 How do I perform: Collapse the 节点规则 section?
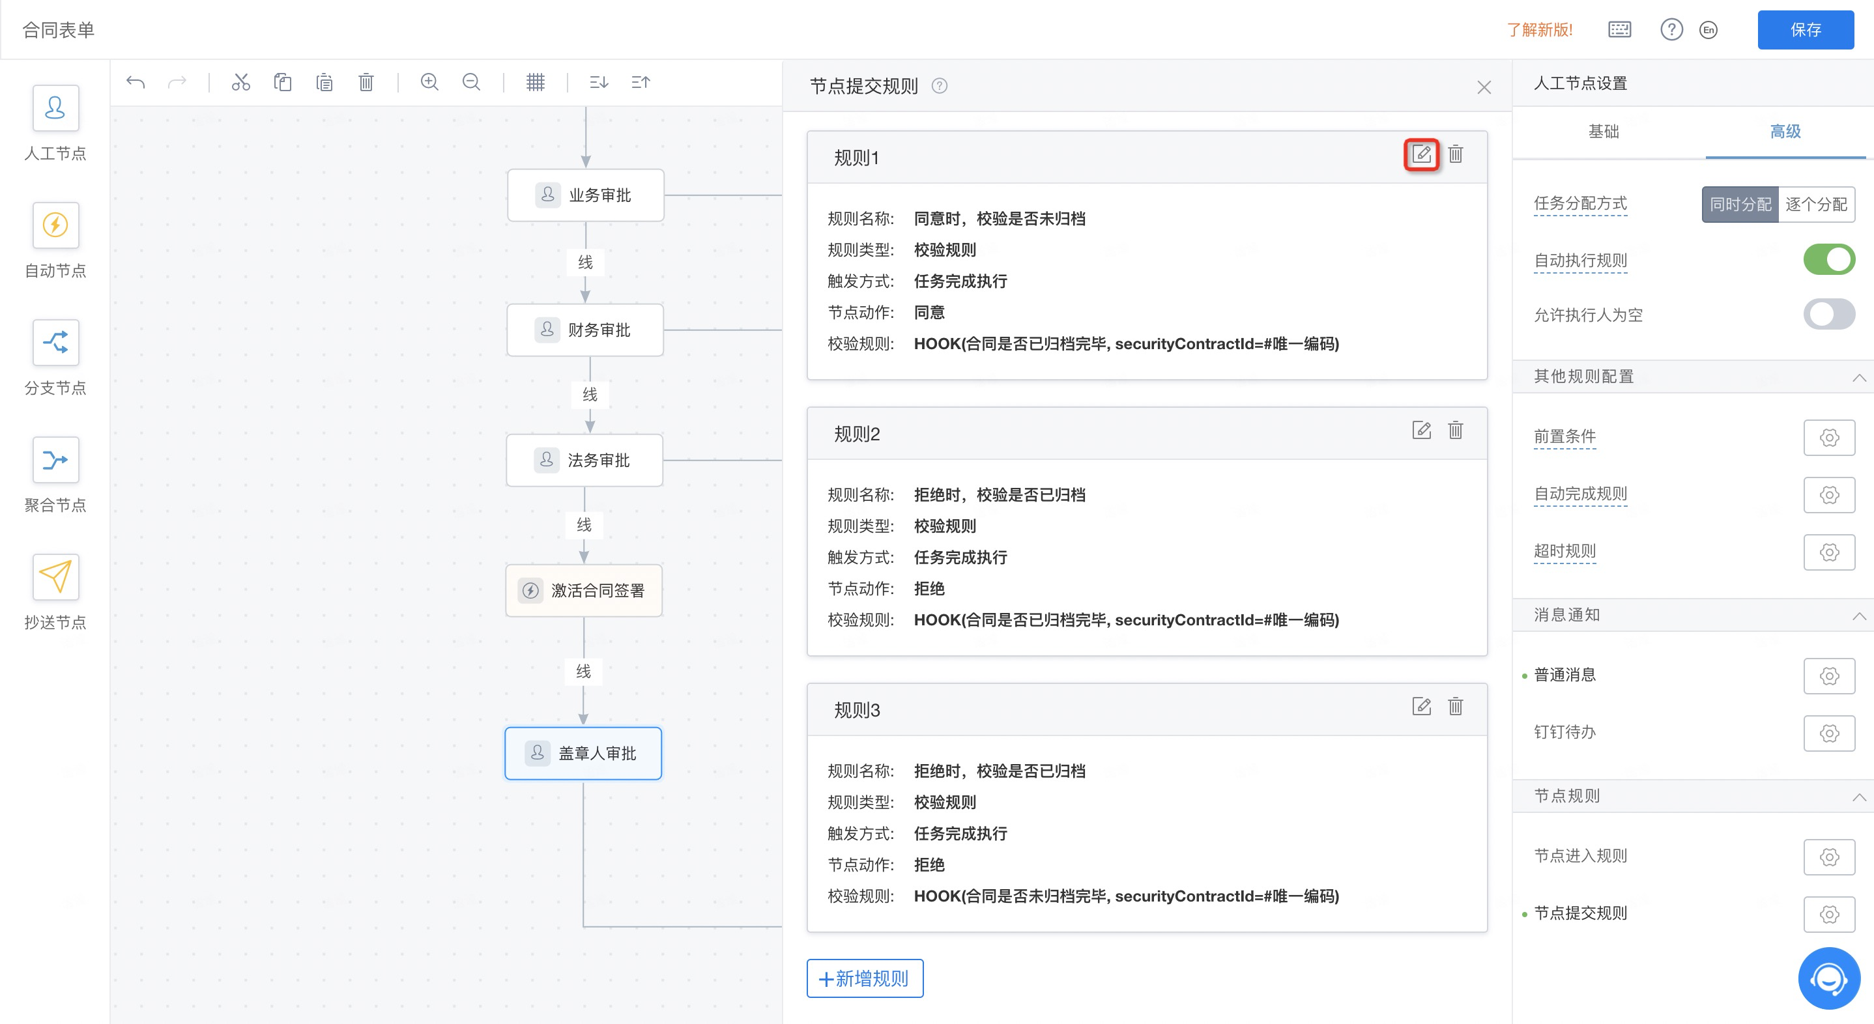click(x=1859, y=797)
